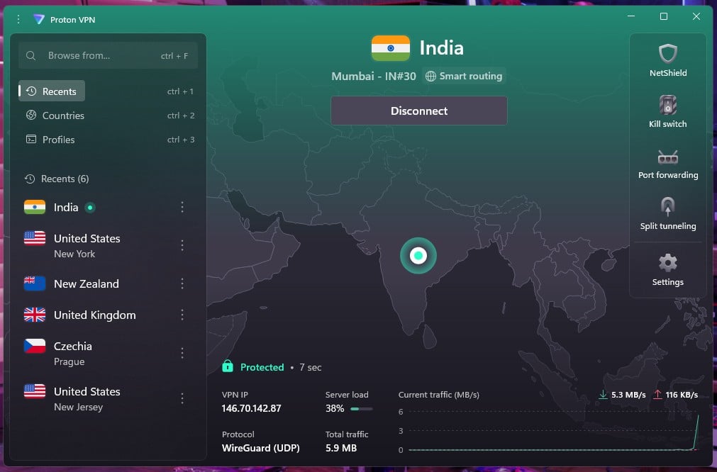Switch to the Recents tab
This screenshot has width=717, height=472.
[x=52, y=91]
